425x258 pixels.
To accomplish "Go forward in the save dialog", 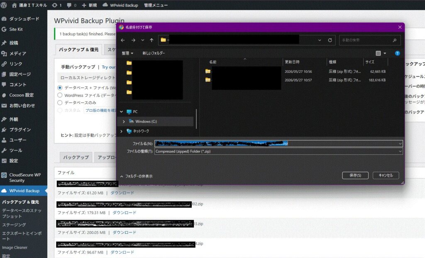I will [x=133, y=40].
